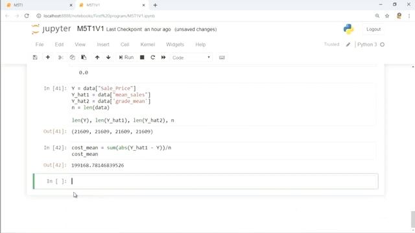Click the output value 199168.78146839526

pos(98,166)
